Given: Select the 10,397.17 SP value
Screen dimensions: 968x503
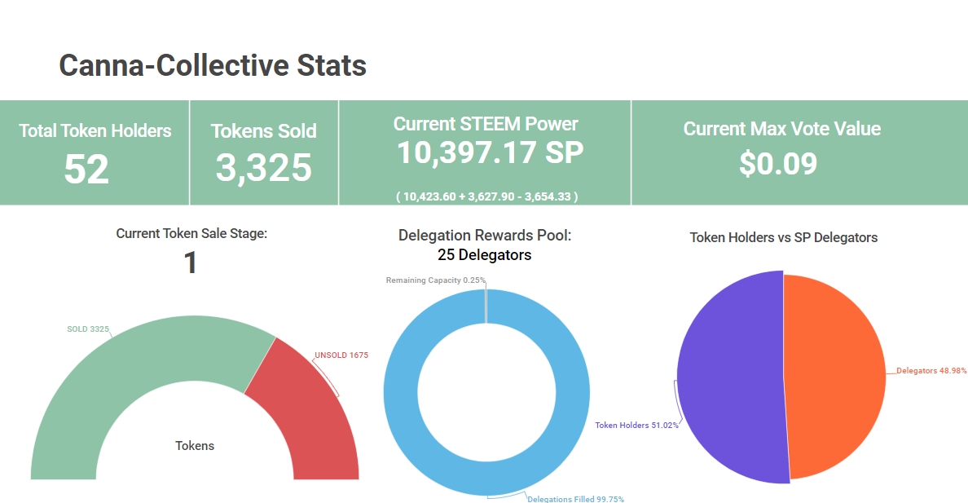Looking at the screenshot, I should pyautogui.click(x=490, y=152).
